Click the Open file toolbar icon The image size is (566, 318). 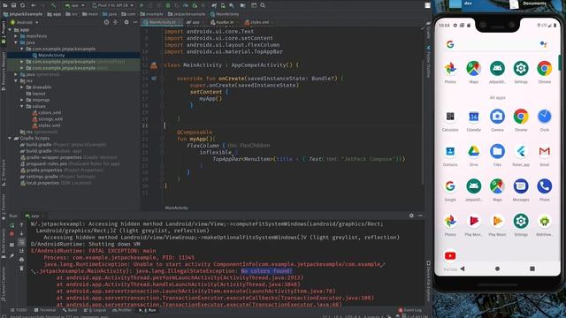tap(5, 5)
